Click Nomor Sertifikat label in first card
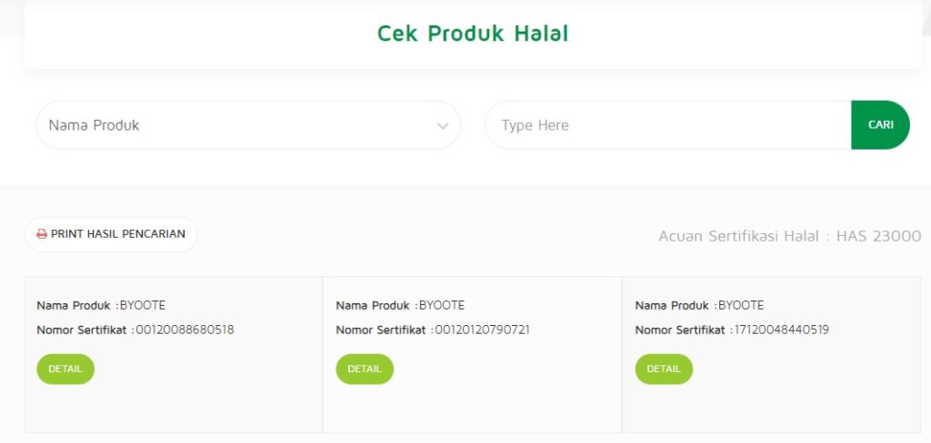This screenshot has height=443, width=931. [82, 330]
